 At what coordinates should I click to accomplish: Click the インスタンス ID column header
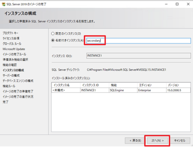coord(95,85)
